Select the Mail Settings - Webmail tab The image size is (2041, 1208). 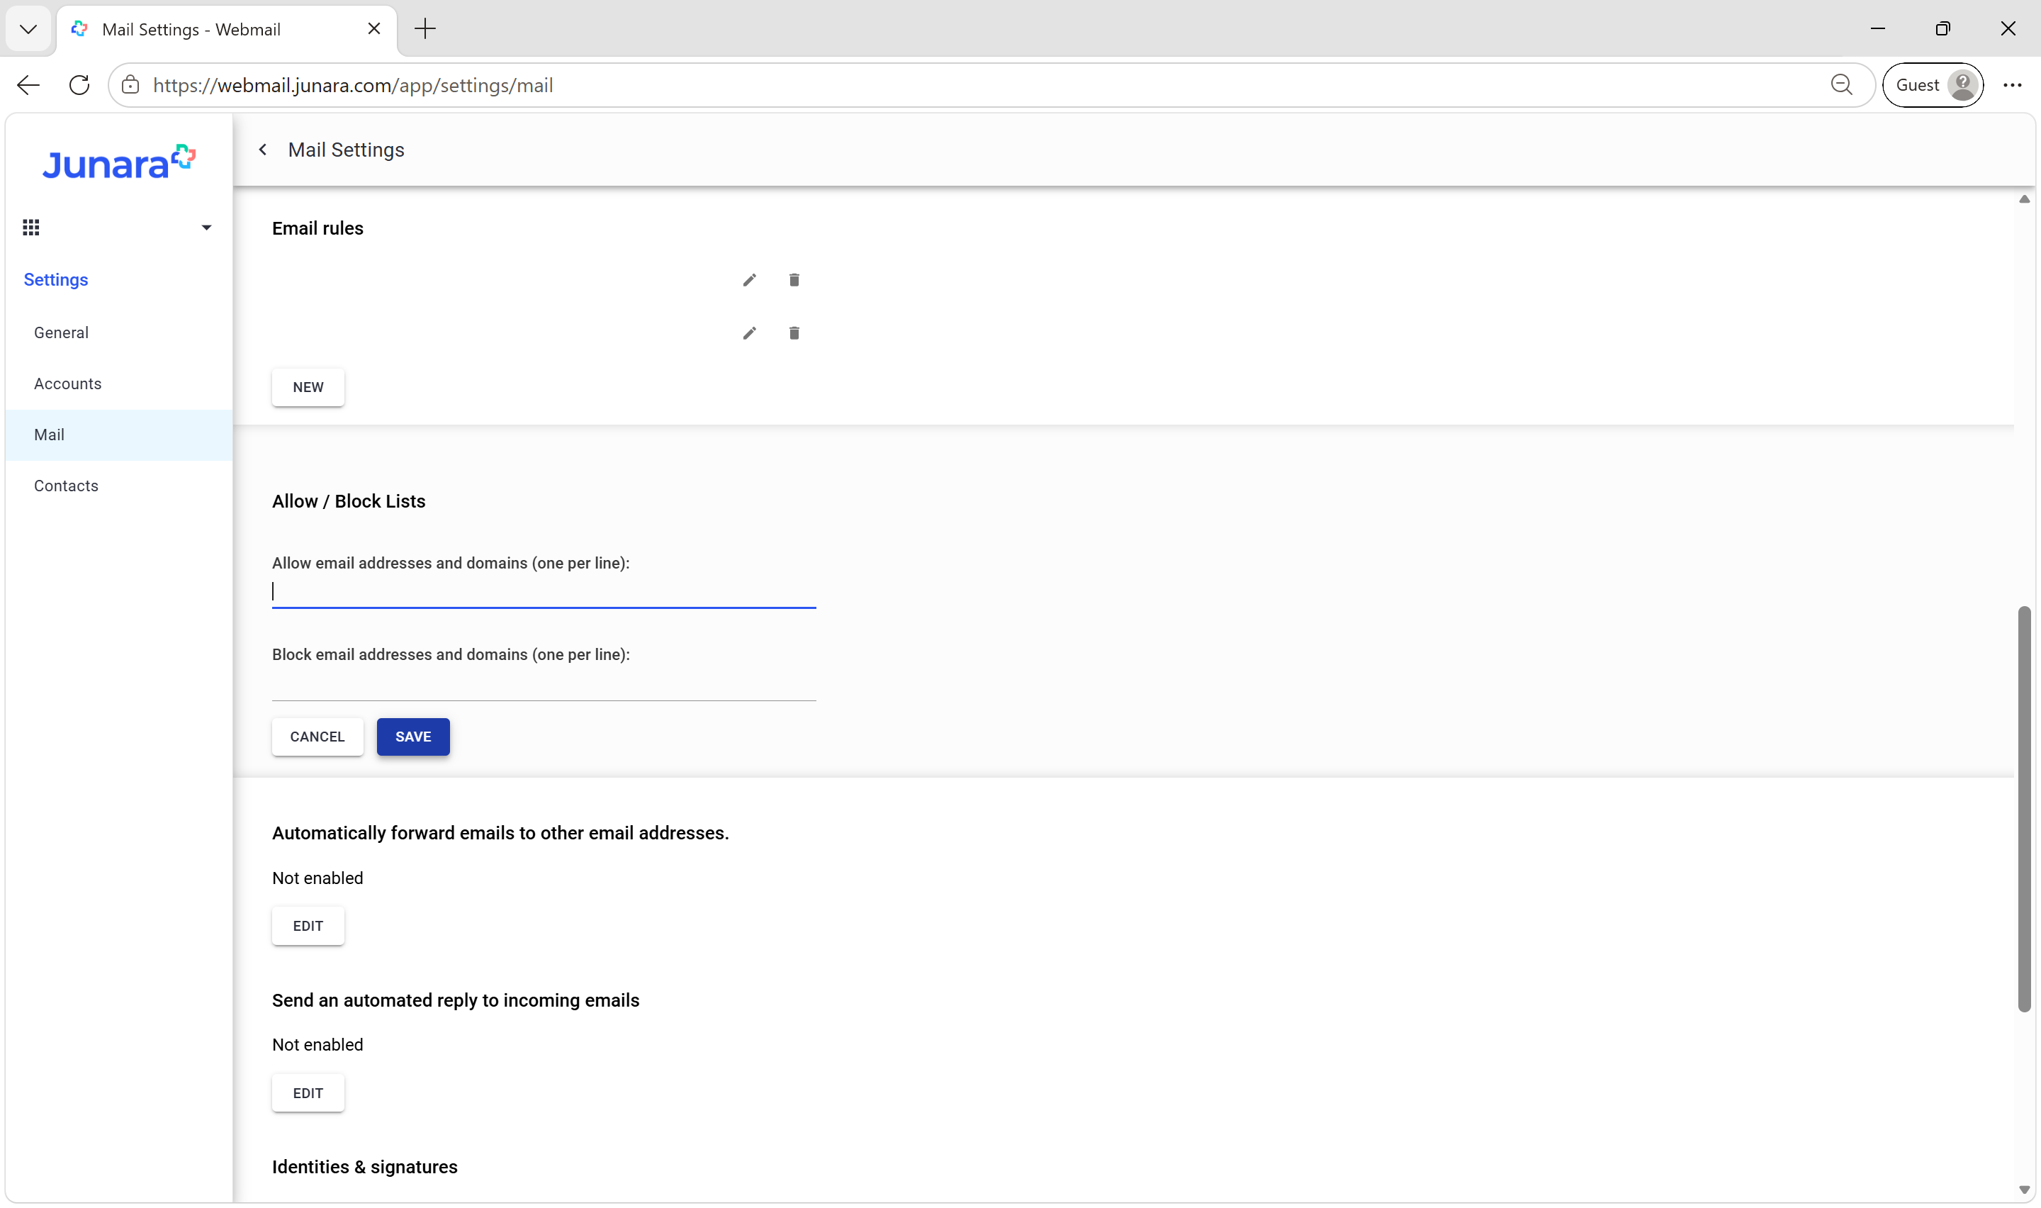coord(227,30)
